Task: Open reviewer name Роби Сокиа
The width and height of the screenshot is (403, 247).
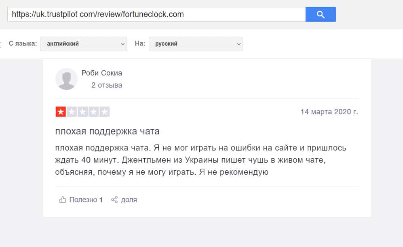Action: [x=101, y=73]
